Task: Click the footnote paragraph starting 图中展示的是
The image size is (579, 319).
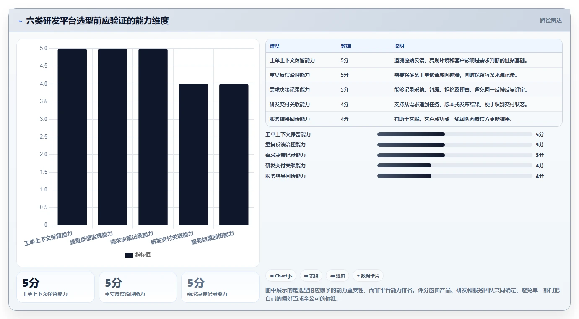Action: coord(413,294)
